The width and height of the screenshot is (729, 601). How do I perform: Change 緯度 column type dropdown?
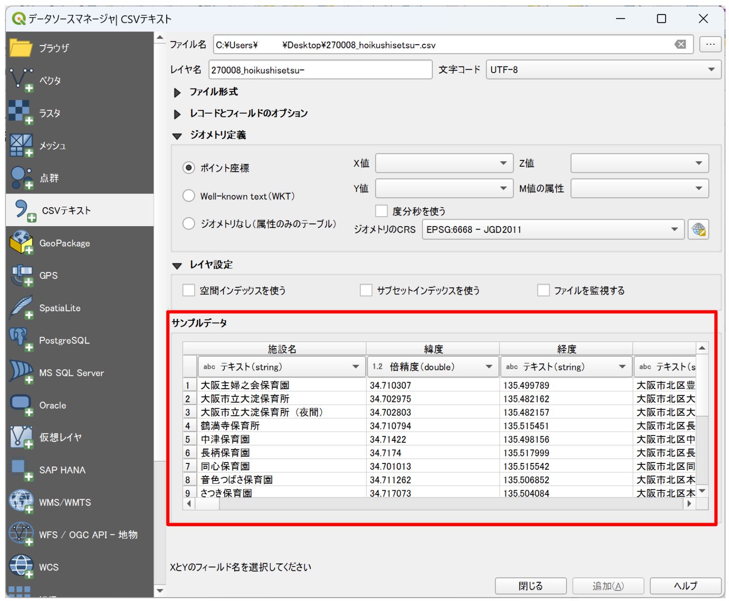tap(432, 367)
